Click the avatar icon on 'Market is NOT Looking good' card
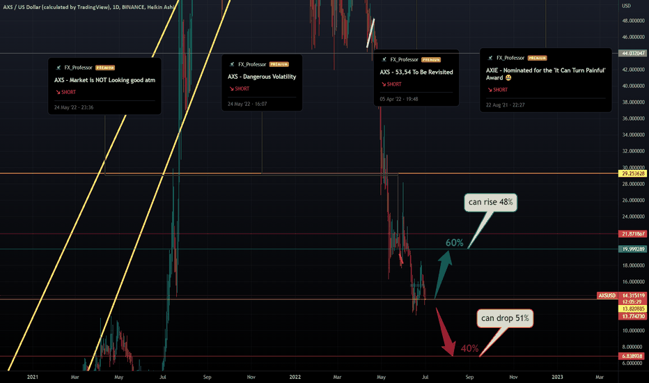This screenshot has height=383, width=649. (58, 68)
